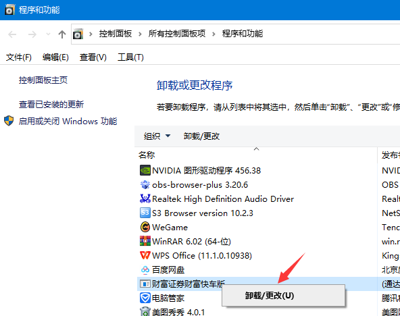
Task: Click the WinRAR program icon
Action: point(145,241)
